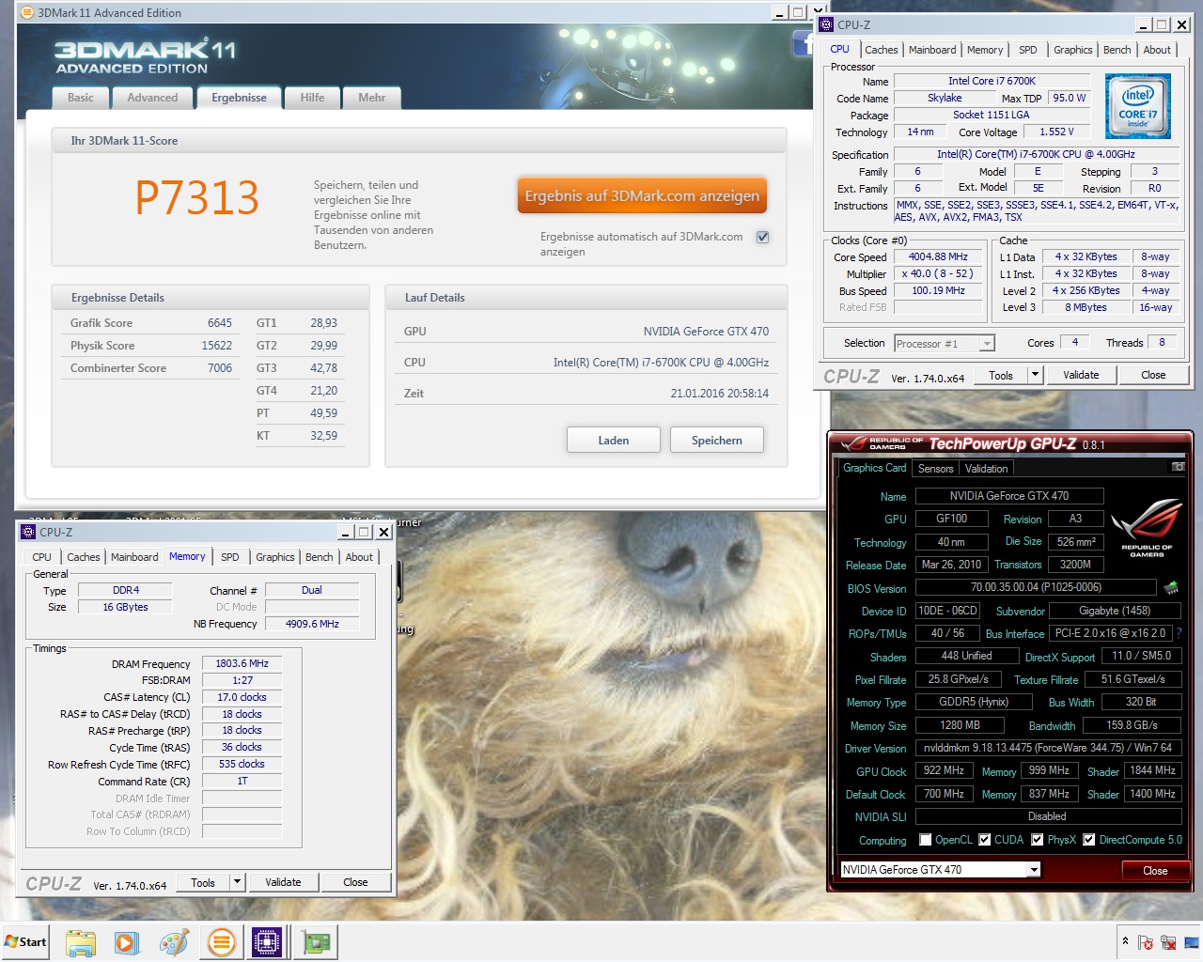This screenshot has height=962, width=1203.
Task: Toggle the CUDA checkbox in GPU-Z
Action: click(x=985, y=840)
